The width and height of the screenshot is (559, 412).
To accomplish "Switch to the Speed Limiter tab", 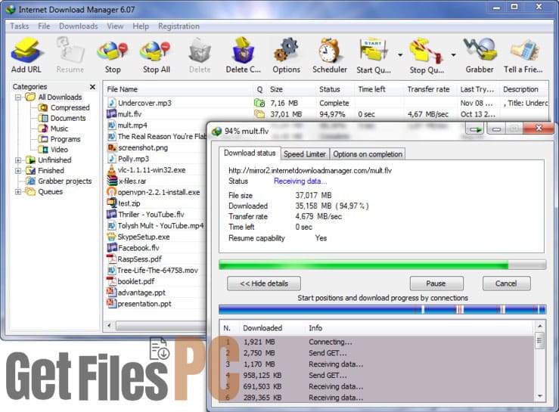I will 305,154.
